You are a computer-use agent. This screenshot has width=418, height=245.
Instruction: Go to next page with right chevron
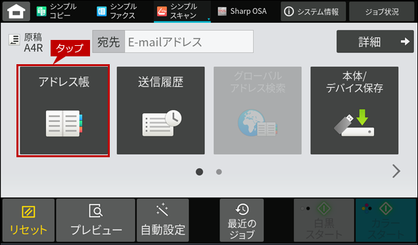pyautogui.click(x=396, y=171)
